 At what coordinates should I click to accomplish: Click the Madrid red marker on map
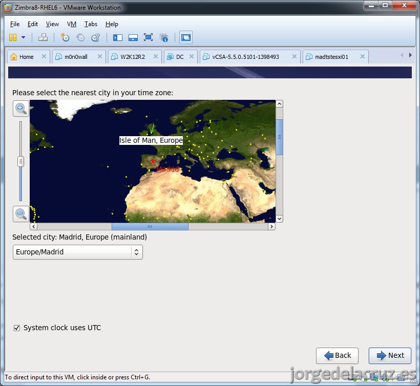pyautogui.click(x=153, y=162)
